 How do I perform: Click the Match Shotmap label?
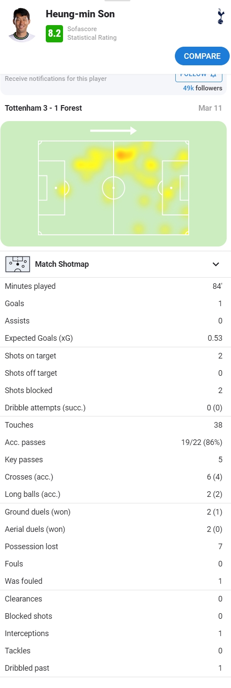62,264
